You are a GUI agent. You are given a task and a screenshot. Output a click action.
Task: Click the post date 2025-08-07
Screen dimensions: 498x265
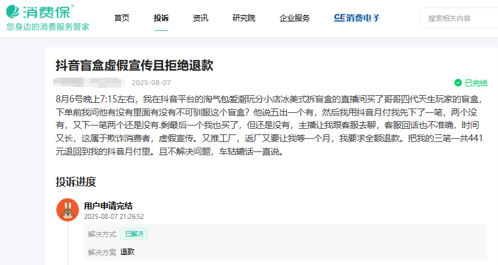(151, 83)
